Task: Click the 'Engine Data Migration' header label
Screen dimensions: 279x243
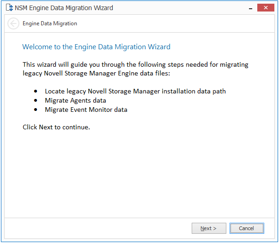Action: (x=50, y=23)
